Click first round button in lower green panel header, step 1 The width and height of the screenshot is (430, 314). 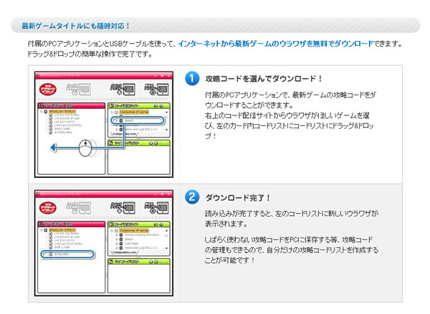[x=150, y=143]
